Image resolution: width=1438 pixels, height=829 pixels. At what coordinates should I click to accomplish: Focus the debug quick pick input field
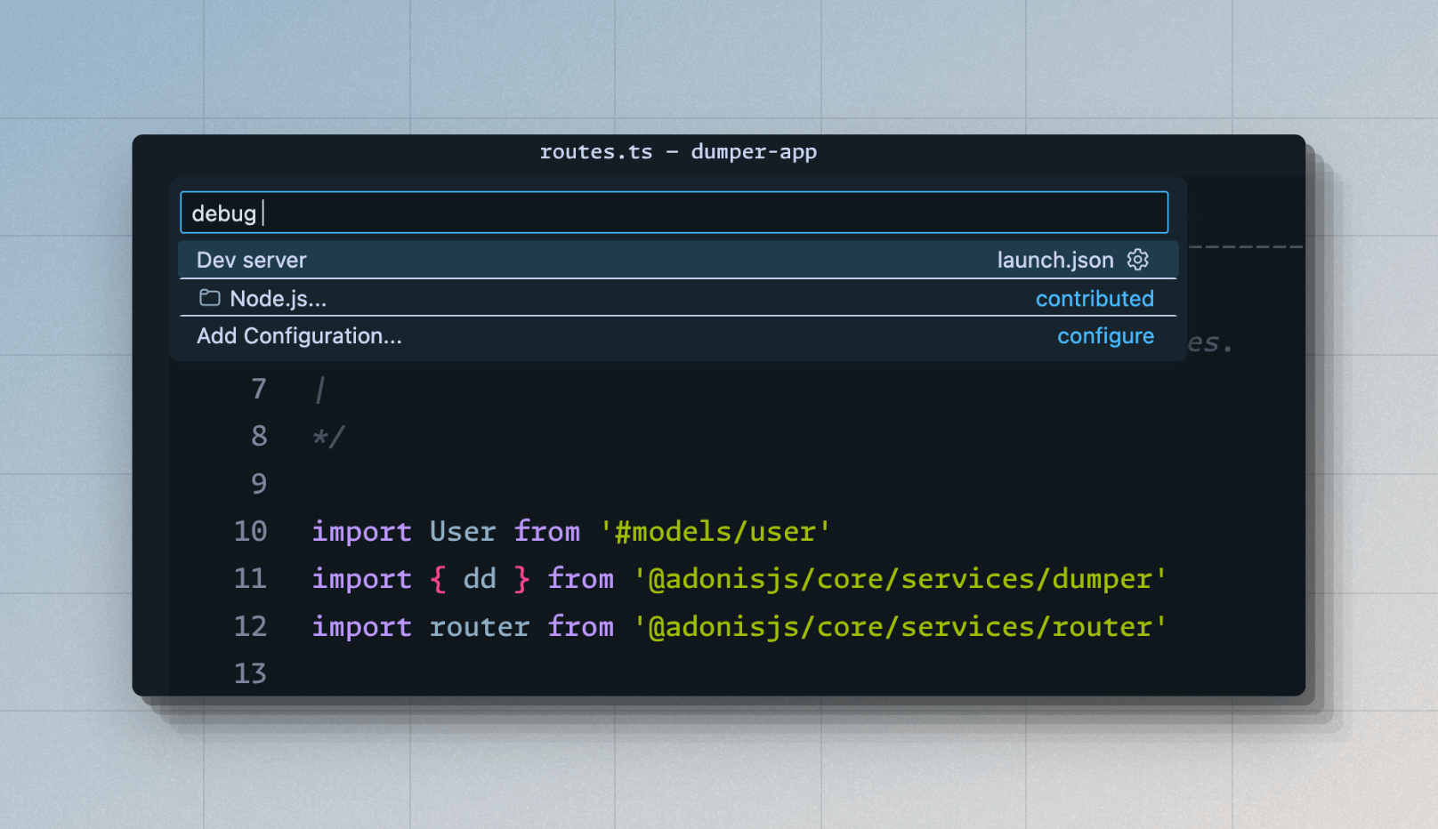[x=674, y=213]
